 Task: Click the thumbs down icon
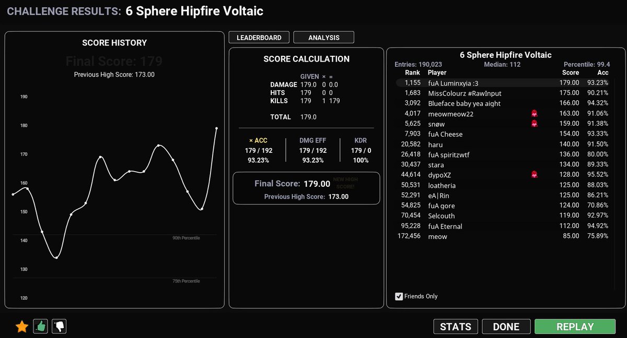(59, 327)
